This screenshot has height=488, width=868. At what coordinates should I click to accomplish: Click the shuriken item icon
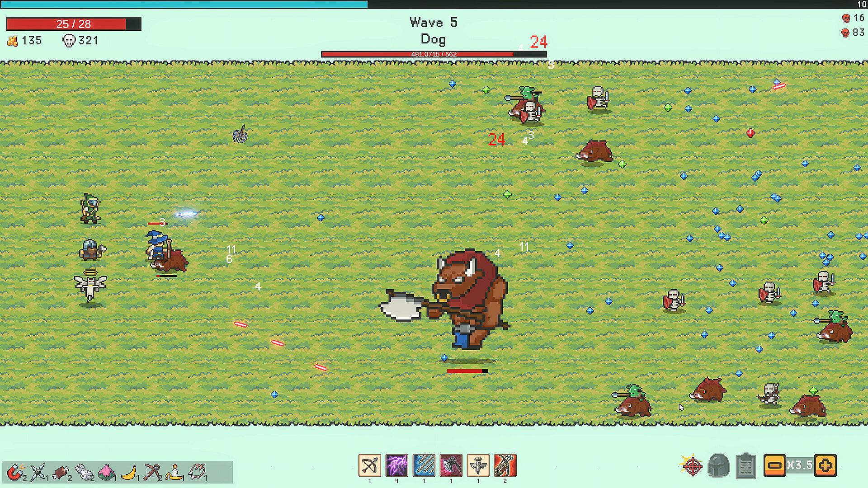pyautogui.click(x=38, y=472)
